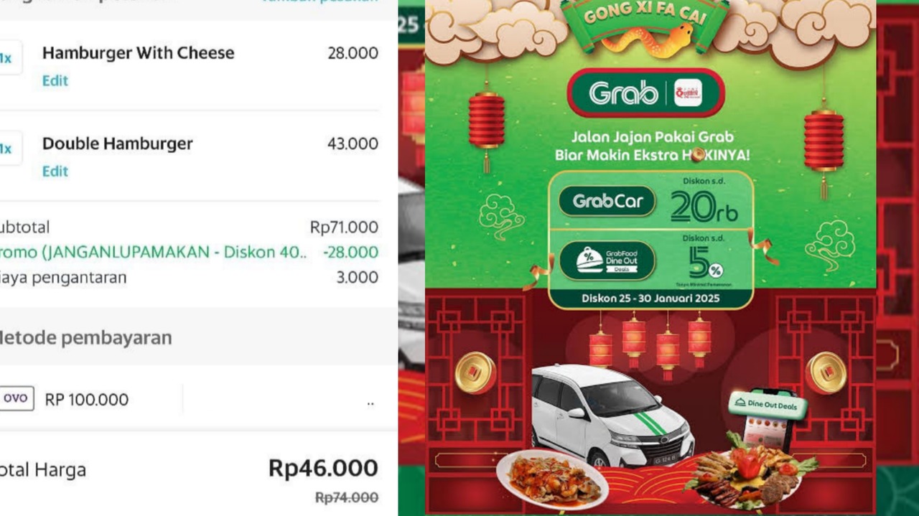Open Hamburger With Cheese quantity box
The height and width of the screenshot is (516, 919).
coord(9,58)
